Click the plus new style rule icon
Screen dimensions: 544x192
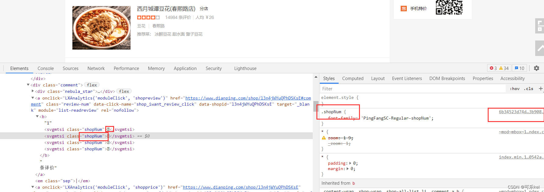point(541,89)
